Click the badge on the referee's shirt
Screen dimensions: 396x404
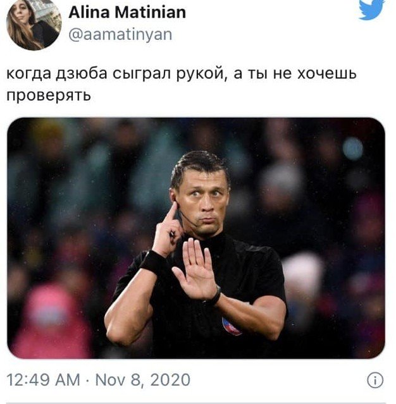pyautogui.click(x=231, y=326)
